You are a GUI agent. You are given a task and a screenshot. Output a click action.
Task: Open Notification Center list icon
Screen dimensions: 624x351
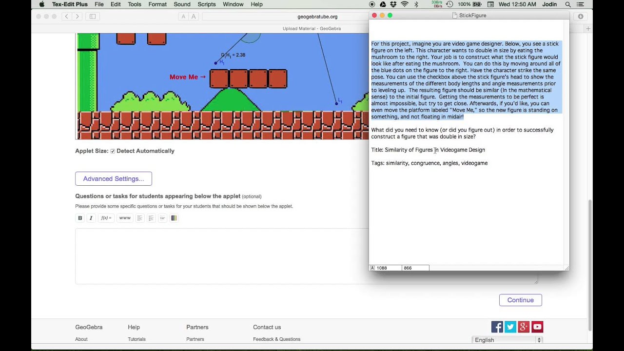point(580,4)
